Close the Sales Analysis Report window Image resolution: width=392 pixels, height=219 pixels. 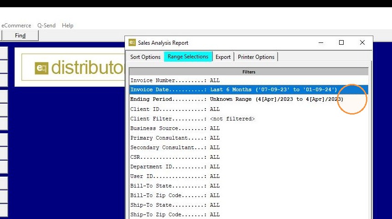[362, 42]
